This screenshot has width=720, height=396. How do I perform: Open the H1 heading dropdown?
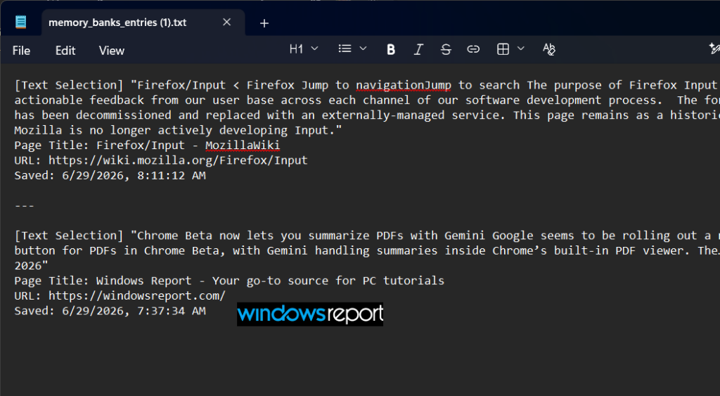click(304, 49)
